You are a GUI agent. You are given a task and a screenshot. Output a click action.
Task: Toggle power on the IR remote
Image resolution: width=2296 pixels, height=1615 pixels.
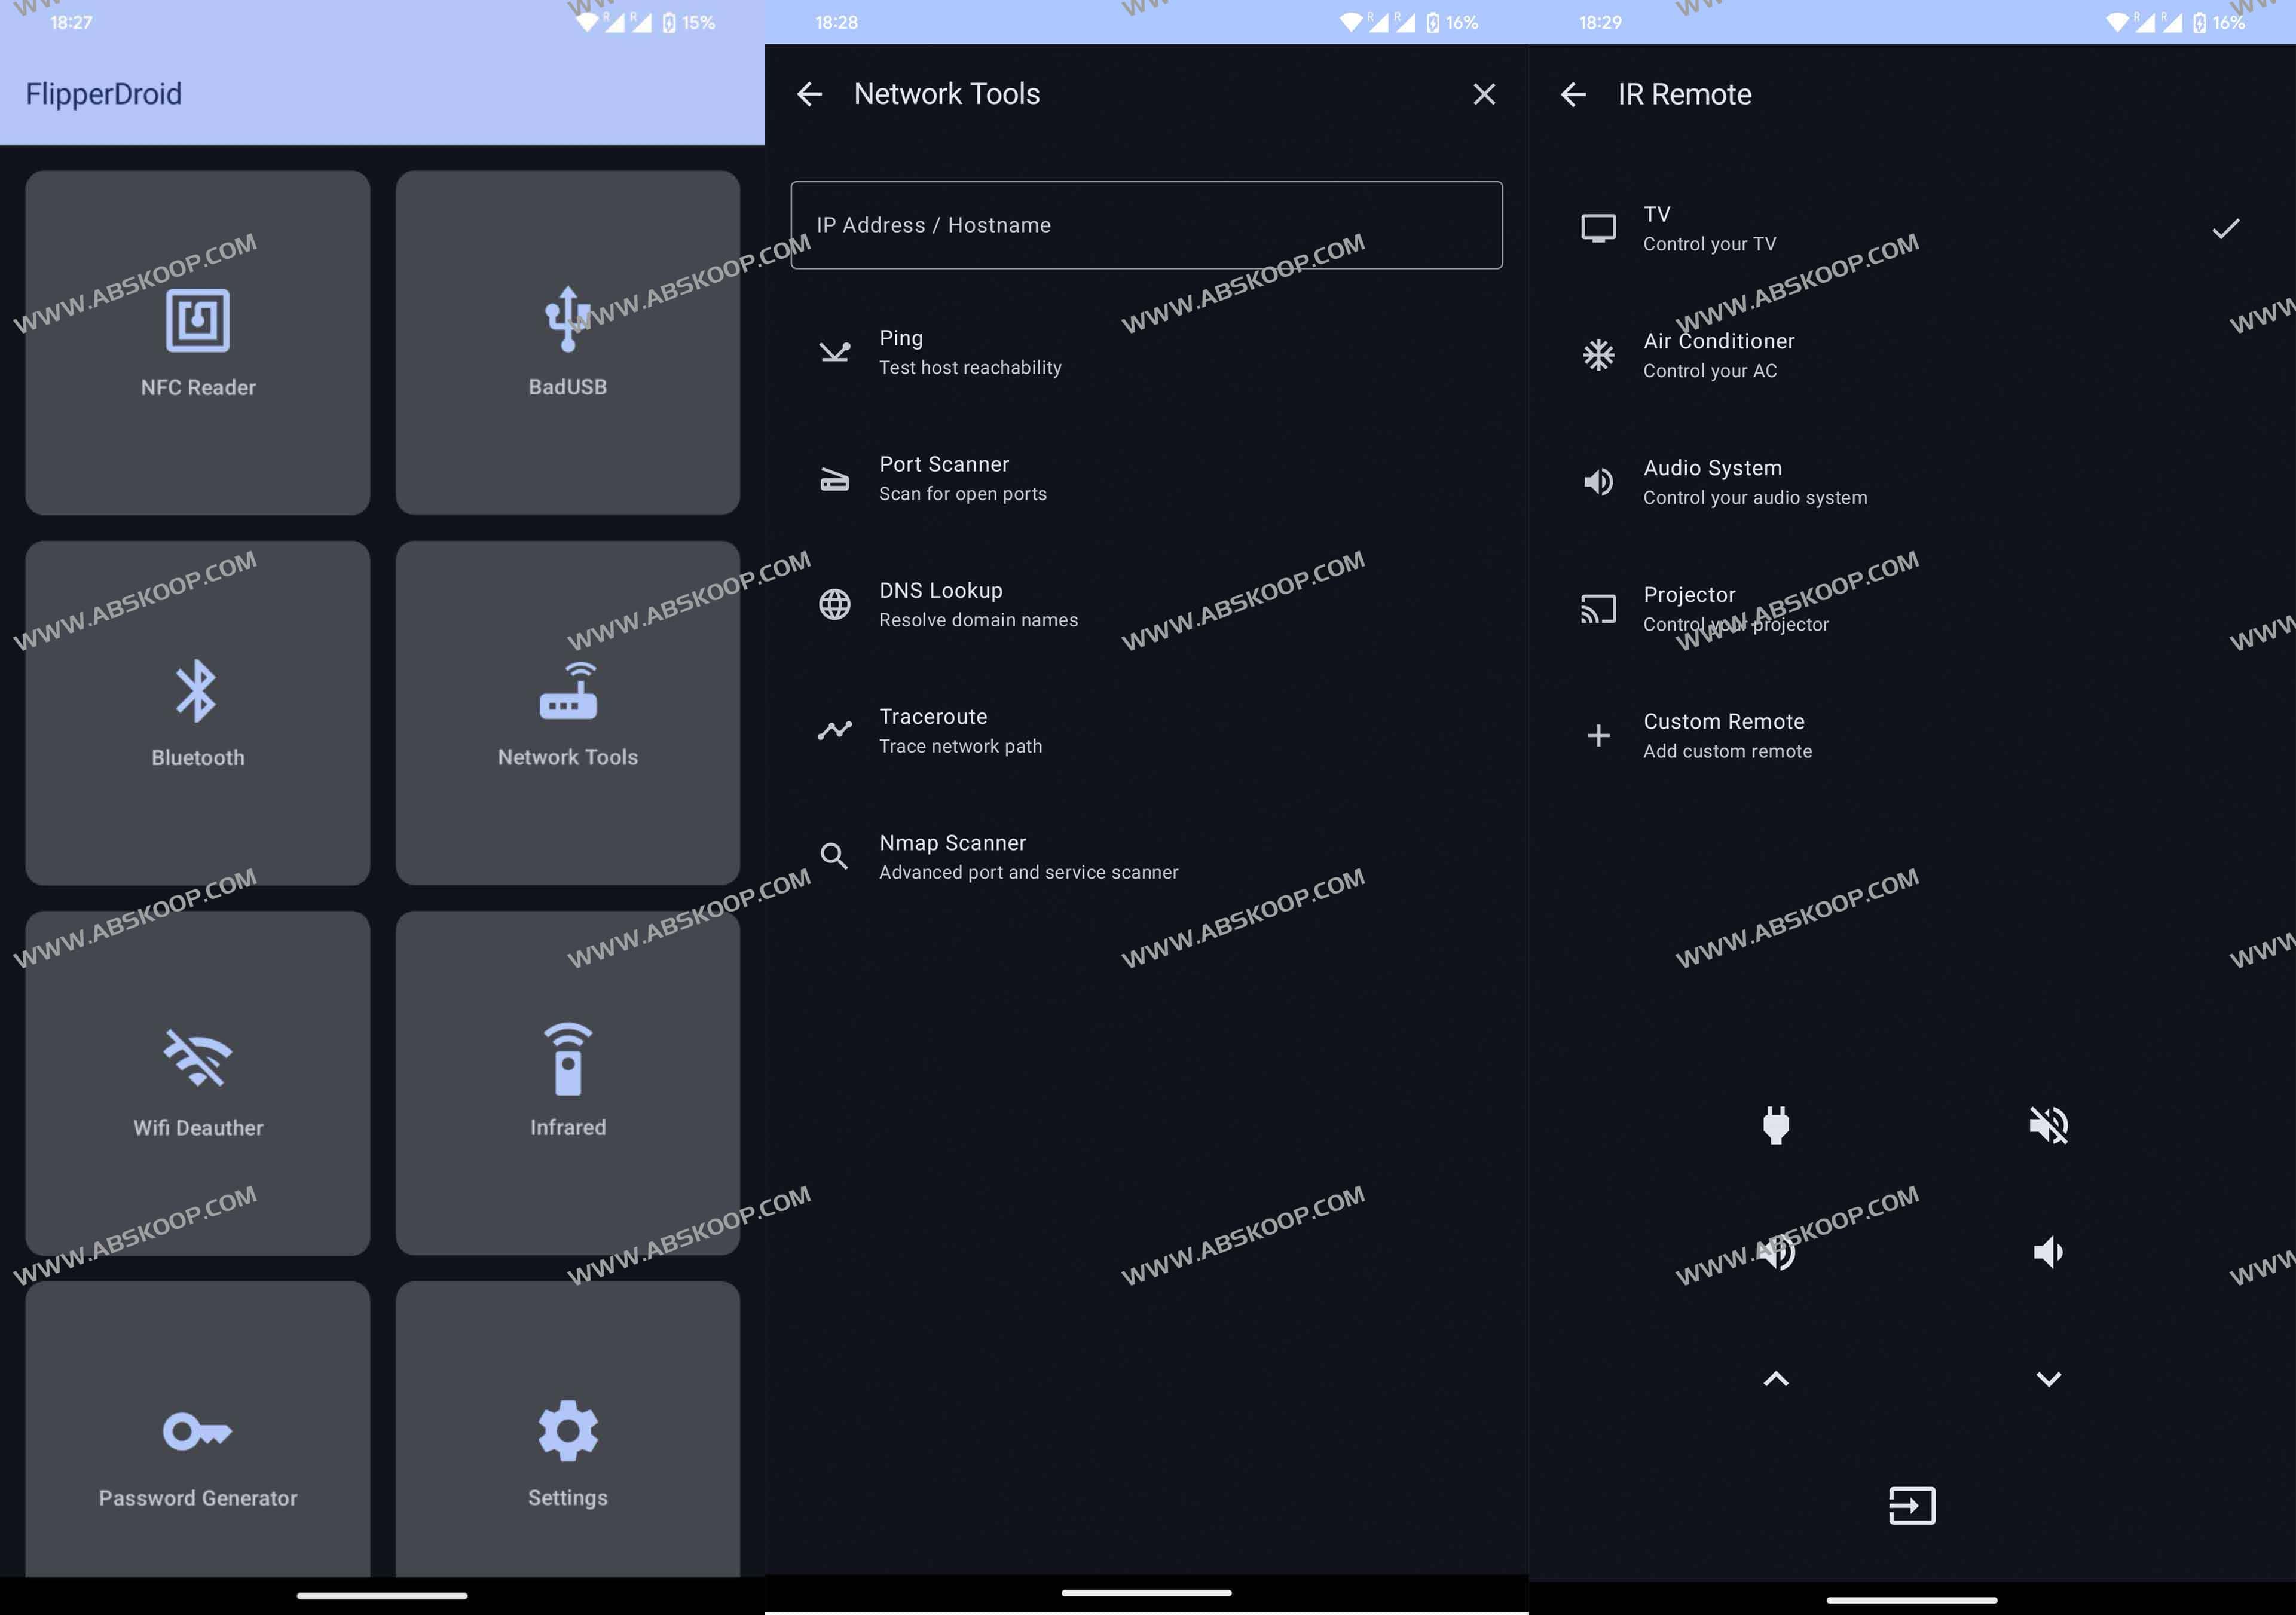[1776, 1126]
